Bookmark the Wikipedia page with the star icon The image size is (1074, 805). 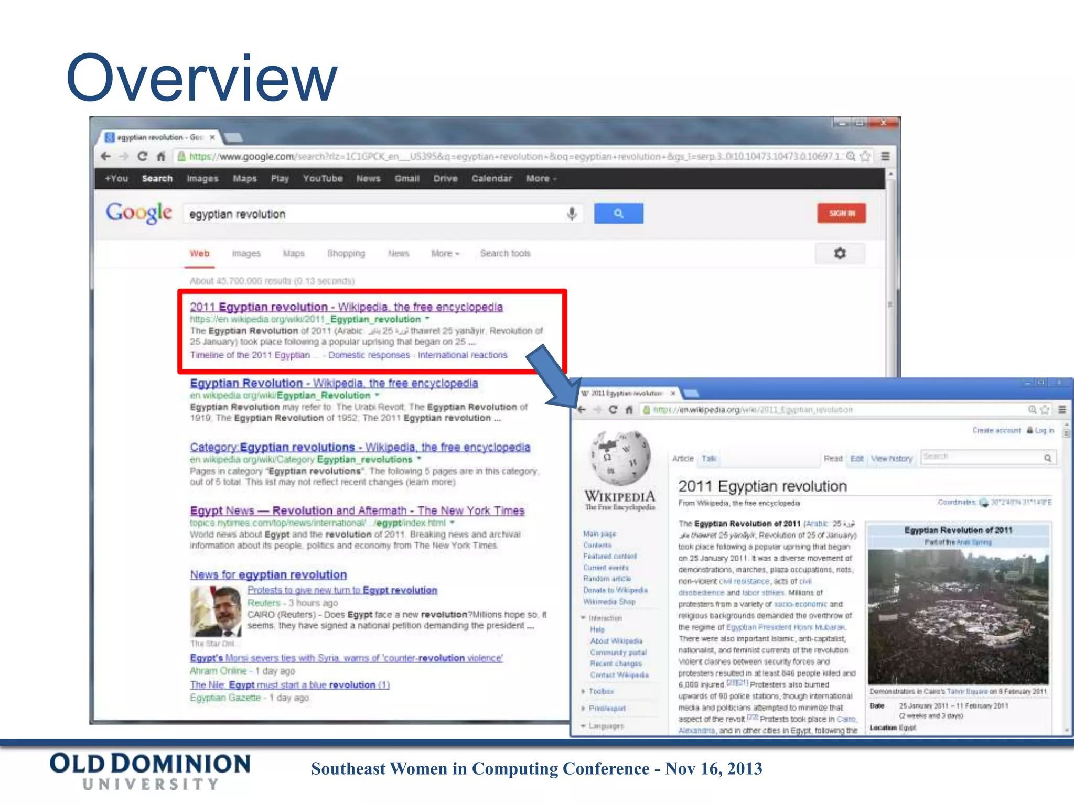(x=1045, y=409)
